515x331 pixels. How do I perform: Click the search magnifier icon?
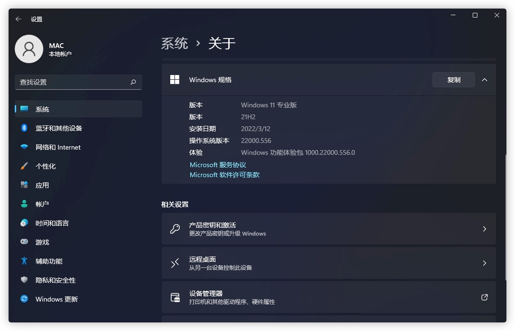(133, 82)
